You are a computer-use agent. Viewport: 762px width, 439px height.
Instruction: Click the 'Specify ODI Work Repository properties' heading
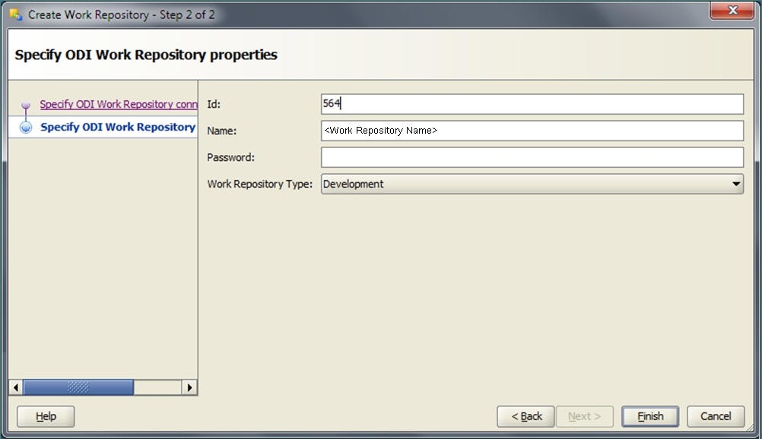146,55
